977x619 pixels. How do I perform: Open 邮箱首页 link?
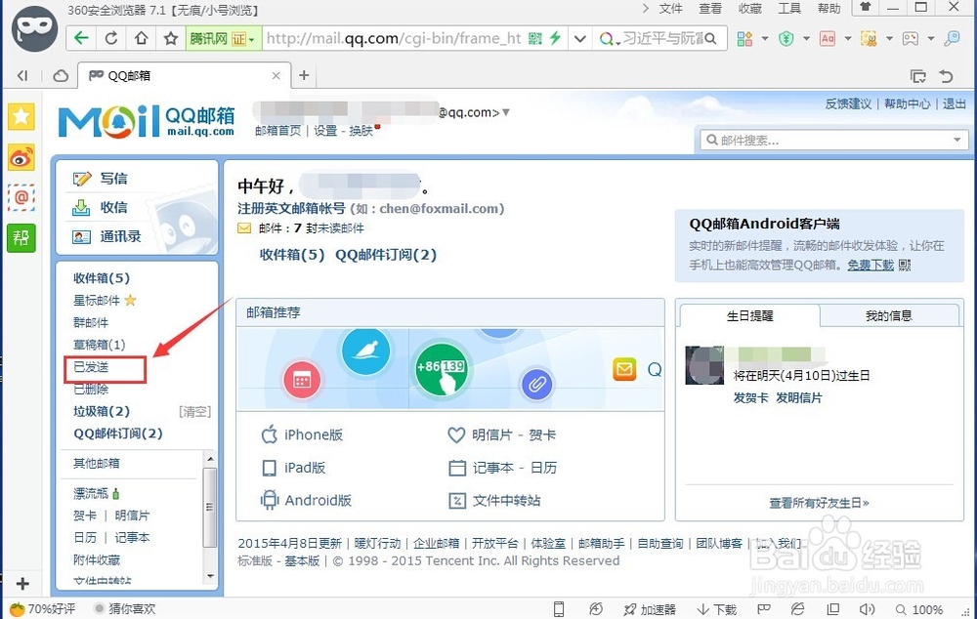click(x=277, y=131)
